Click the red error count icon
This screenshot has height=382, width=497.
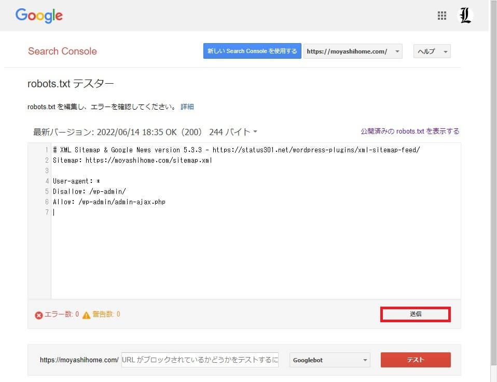pyautogui.click(x=39, y=315)
